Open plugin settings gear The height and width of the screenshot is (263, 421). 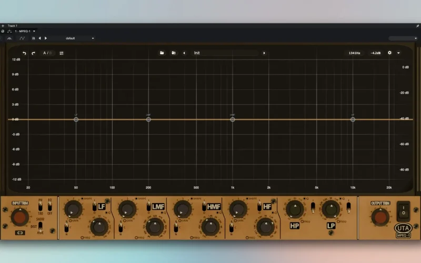(x=389, y=53)
